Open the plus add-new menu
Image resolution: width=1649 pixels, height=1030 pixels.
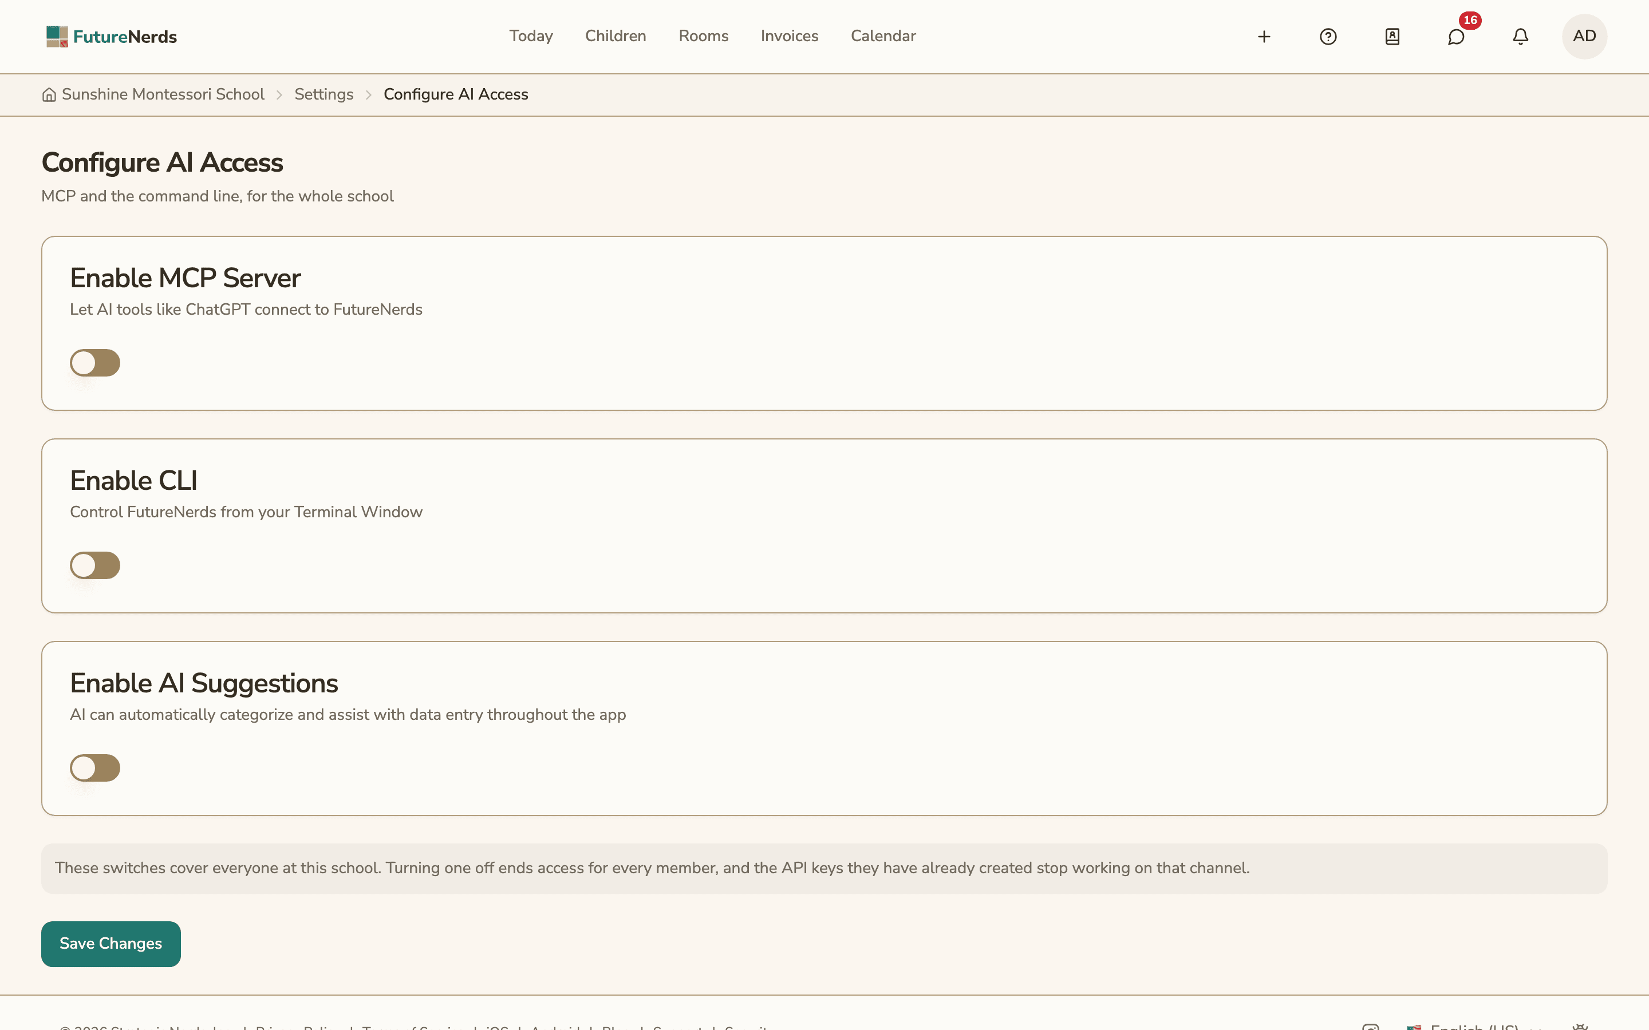(x=1264, y=37)
